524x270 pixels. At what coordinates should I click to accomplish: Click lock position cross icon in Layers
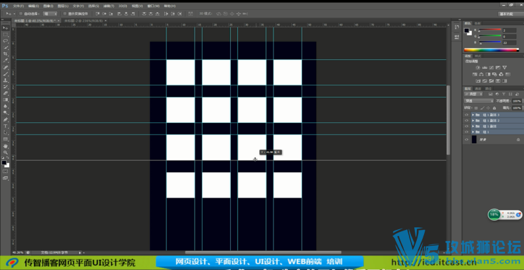pos(488,108)
